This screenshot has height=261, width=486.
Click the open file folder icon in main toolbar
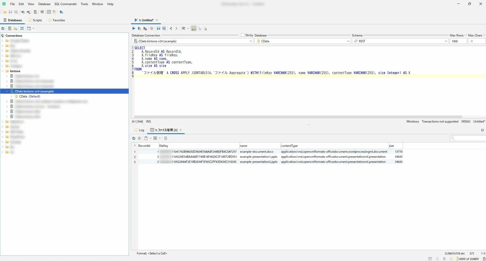point(5,12)
